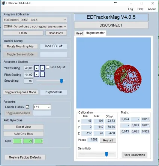
Task: Decrease Pitch Scaling with minus button
Action: tap(42, 75)
